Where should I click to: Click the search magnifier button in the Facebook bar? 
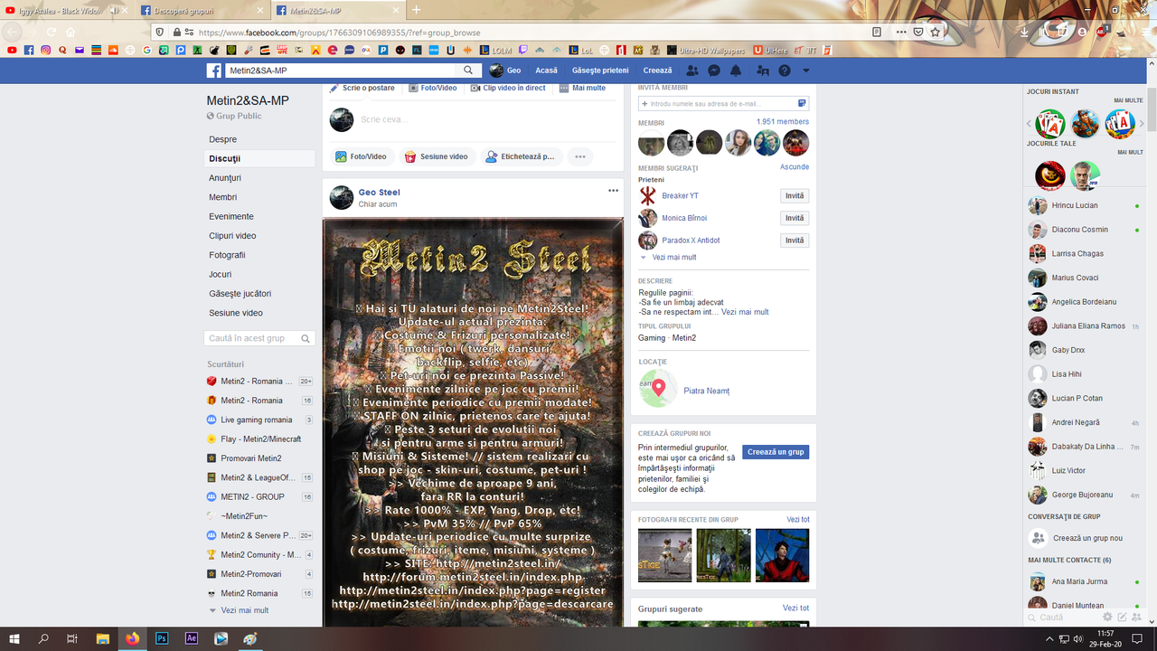click(x=468, y=71)
